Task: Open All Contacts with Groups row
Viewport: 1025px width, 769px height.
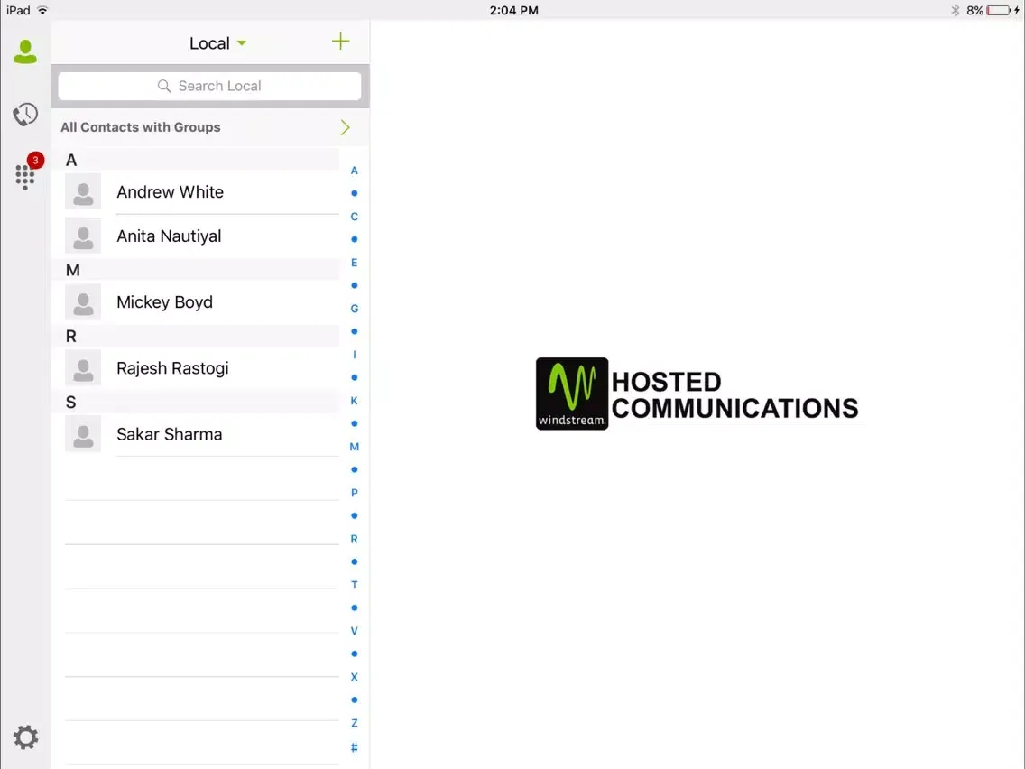Action: (210, 127)
